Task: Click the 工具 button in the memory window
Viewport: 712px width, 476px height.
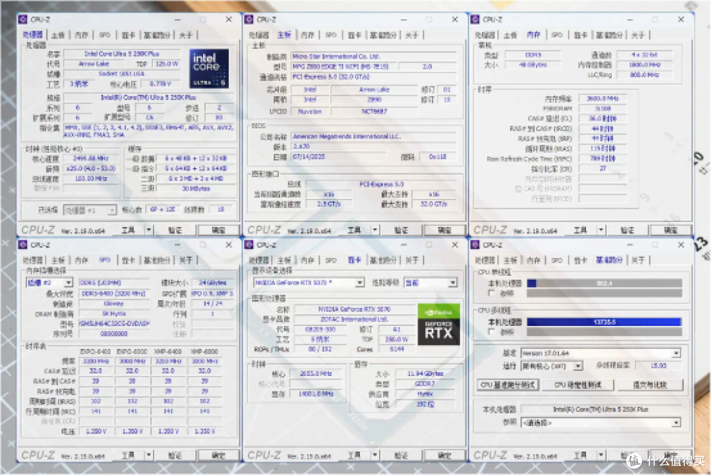Action: (580, 230)
